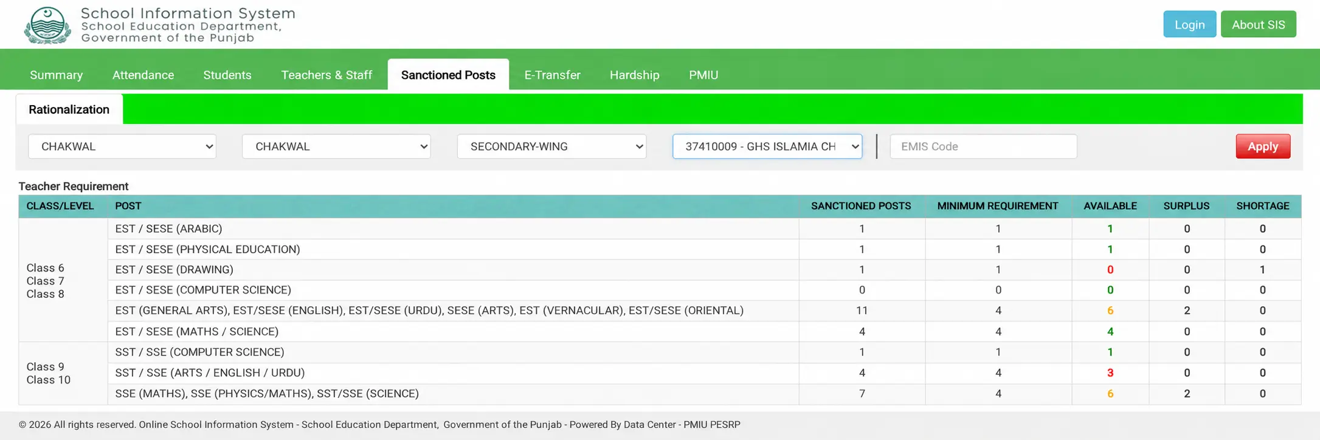This screenshot has height=440, width=1320.
Task: Select the Sanctioned Posts tab
Action: point(448,75)
